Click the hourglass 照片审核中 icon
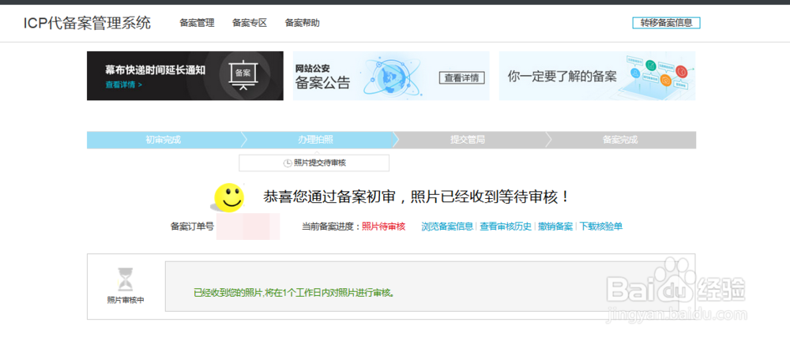Image resolution: width=790 pixels, height=341 pixels. pyautogui.click(x=126, y=279)
